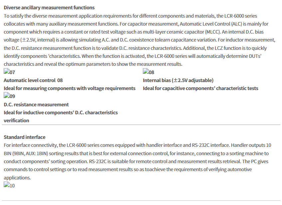Viewport: 282px width, 205px height.
Task: Click the 'D.C. resistance measurement' caption
Action: coord(36,104)
